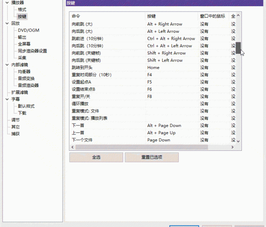
Task: Click list scrollbar down arrow
Action: coord(238,141)
